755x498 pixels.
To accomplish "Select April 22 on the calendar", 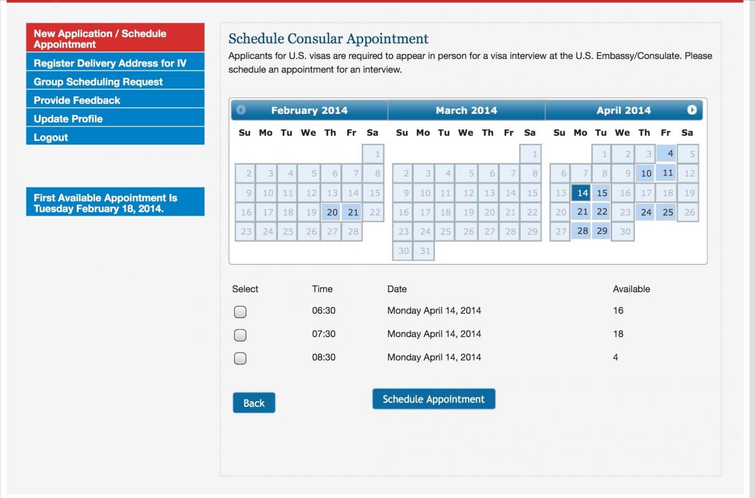I will click(x=602, y=212).
